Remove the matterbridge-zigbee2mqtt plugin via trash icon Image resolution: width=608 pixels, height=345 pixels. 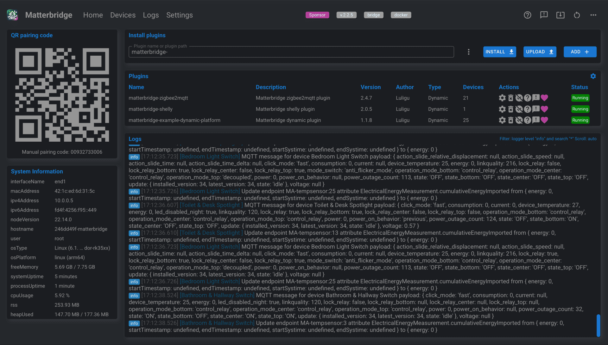pos(511,98)
